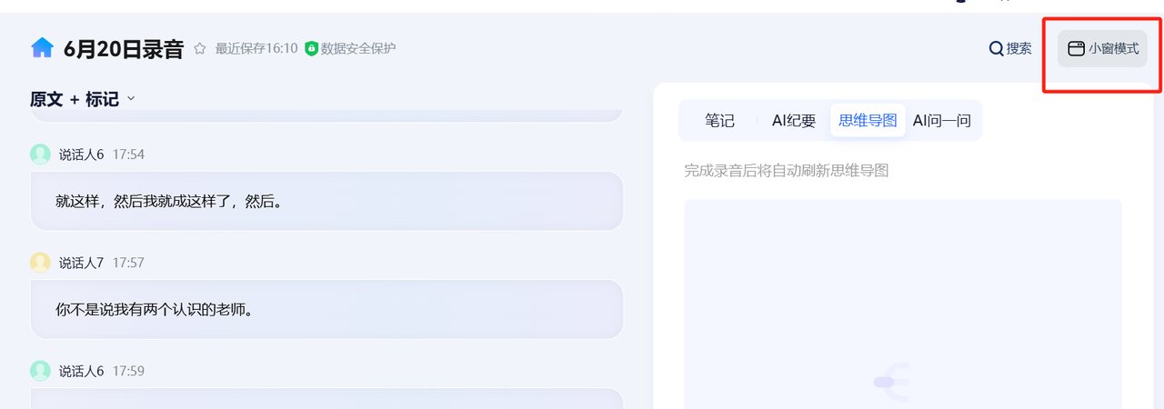Click the green 数据安全保护 lock icon
Viewport: 1164px width, 409px height.
coord(312,48)
